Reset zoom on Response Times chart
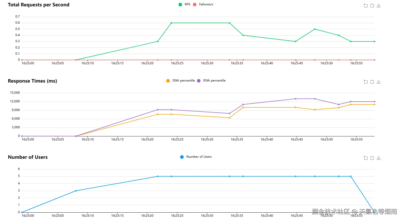Viewport: 403px width, 221px height. [372, 82]
